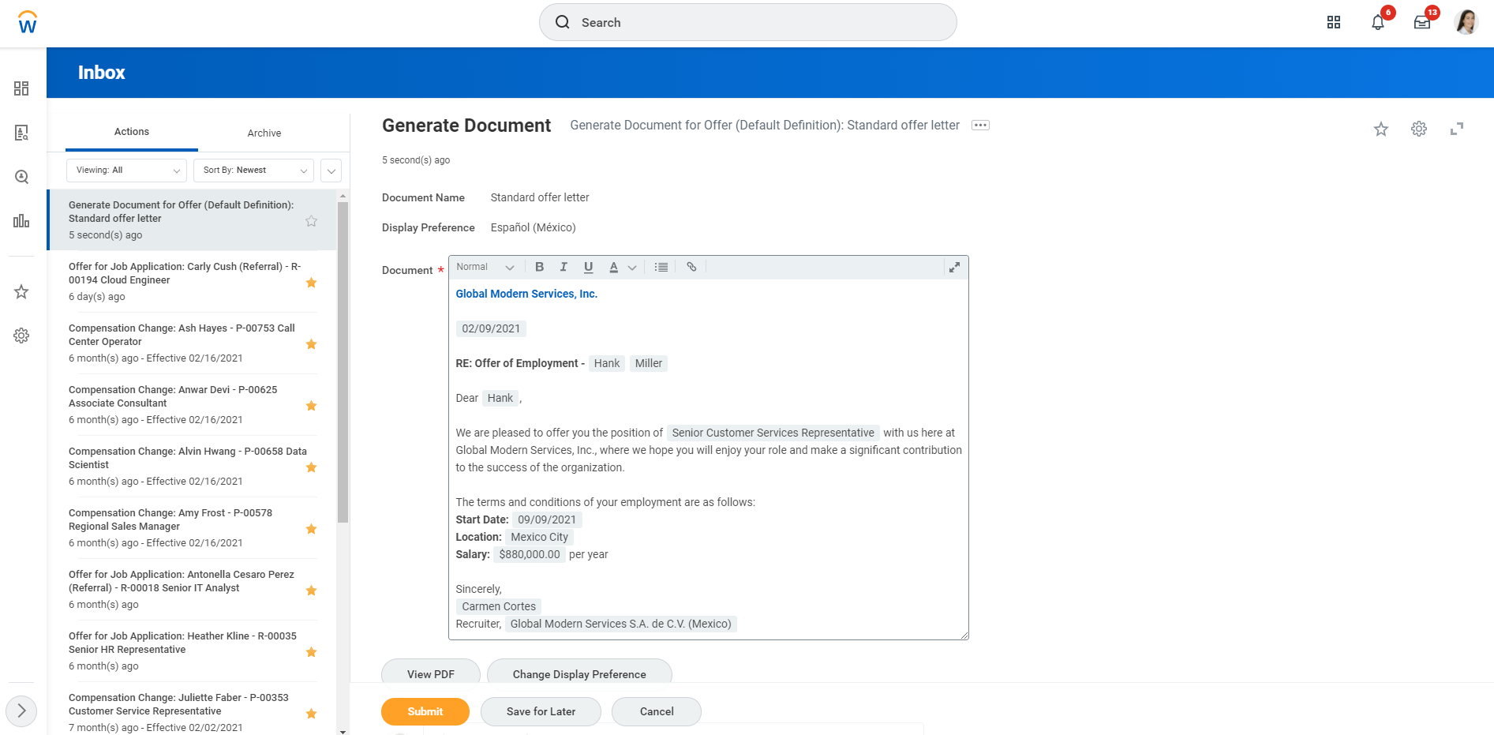The image size is (1494, 735).
Task: Open the apps grid icon in header
Action: (x=1334, y=22)
